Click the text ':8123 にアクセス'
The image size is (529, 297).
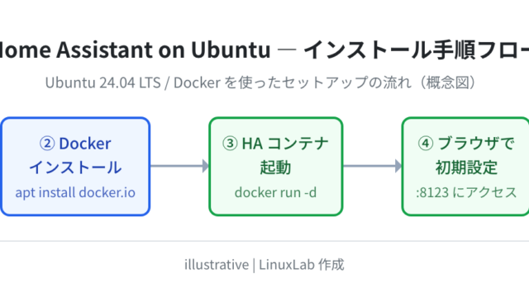pos(466,192)
